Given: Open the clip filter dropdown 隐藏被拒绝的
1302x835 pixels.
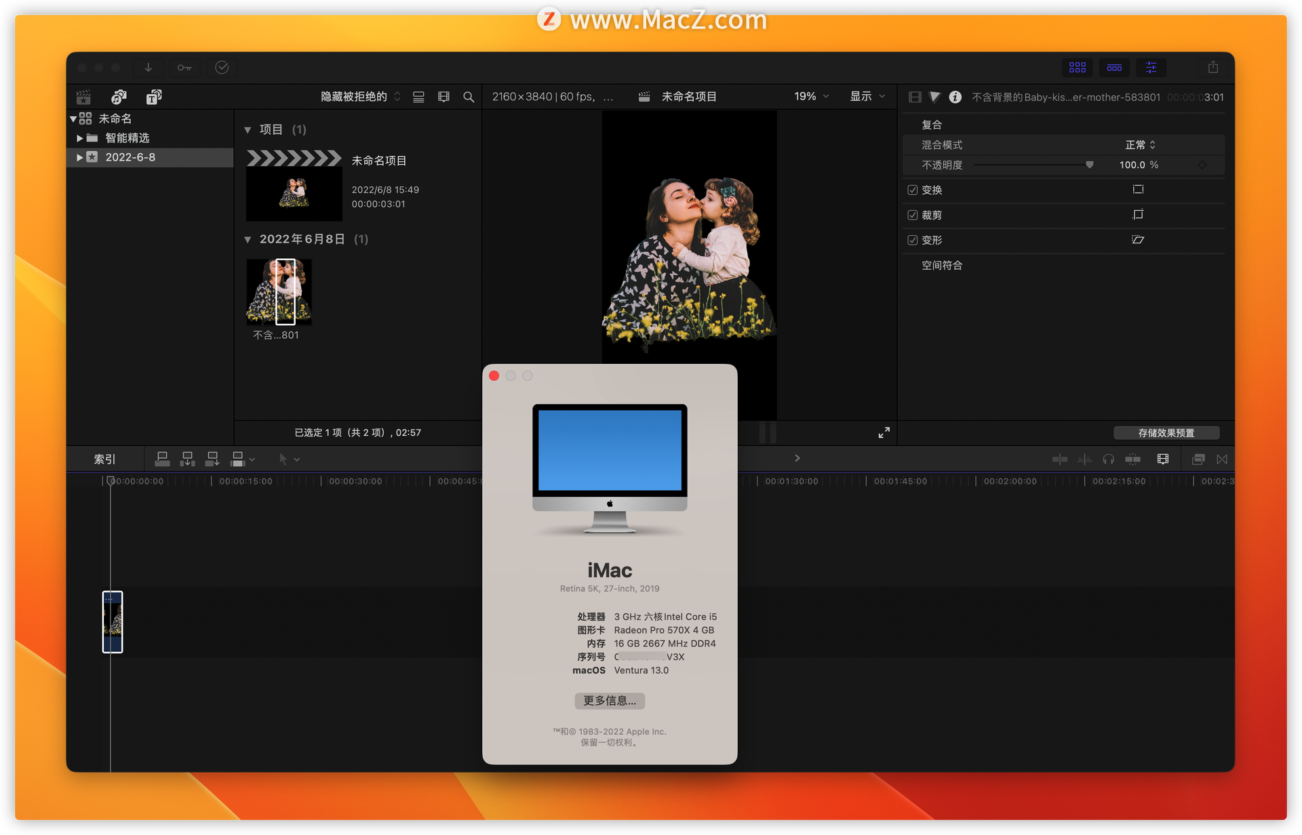Looking at the screenshot, I should click(x=361, y=97).
